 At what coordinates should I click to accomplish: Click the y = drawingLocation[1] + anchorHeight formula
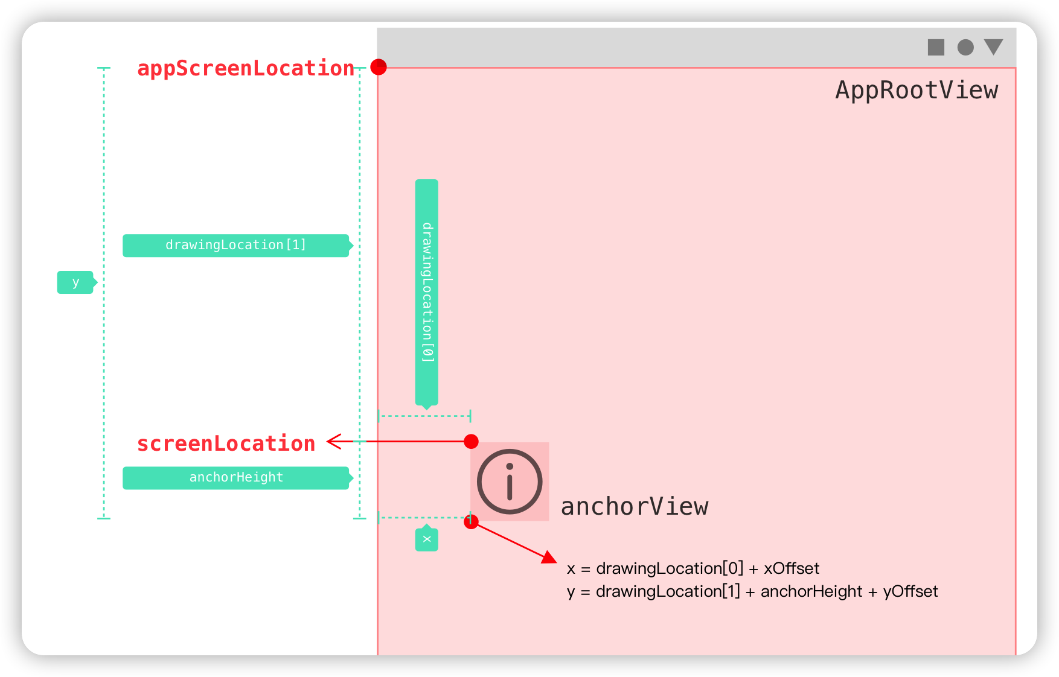click(752, 591)
